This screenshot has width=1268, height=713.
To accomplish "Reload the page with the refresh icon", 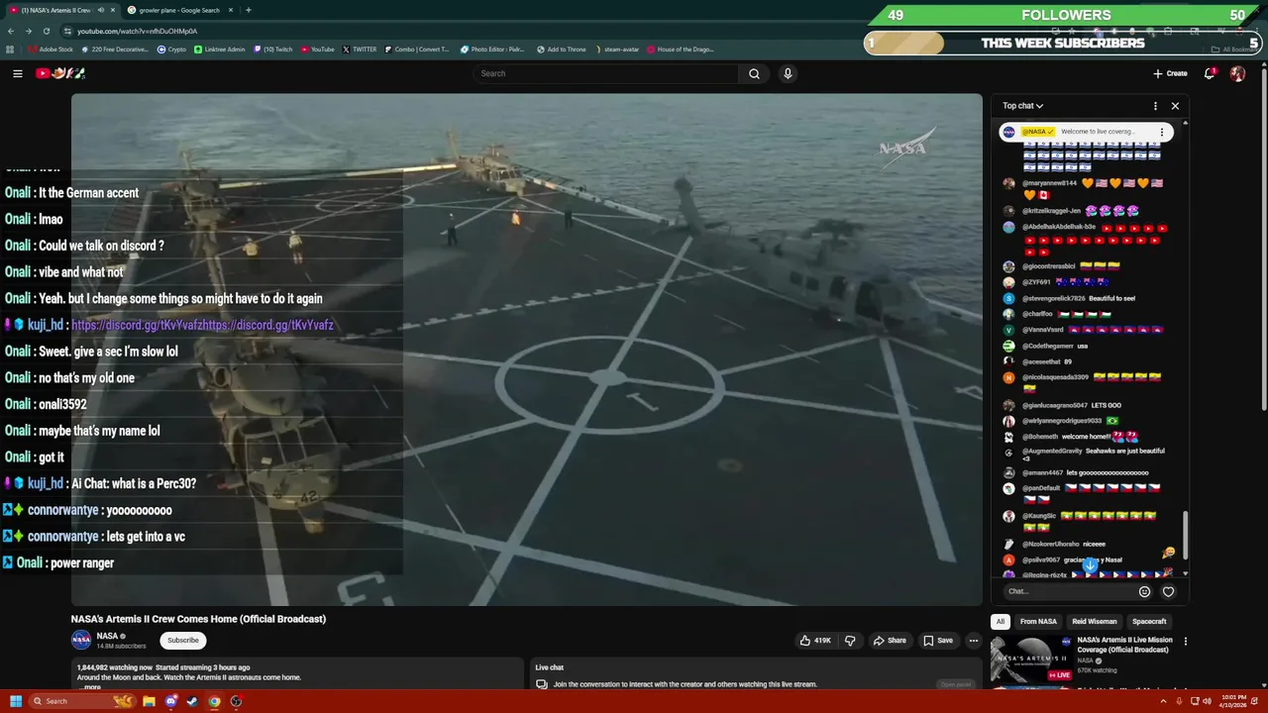I will coord(46,31).
